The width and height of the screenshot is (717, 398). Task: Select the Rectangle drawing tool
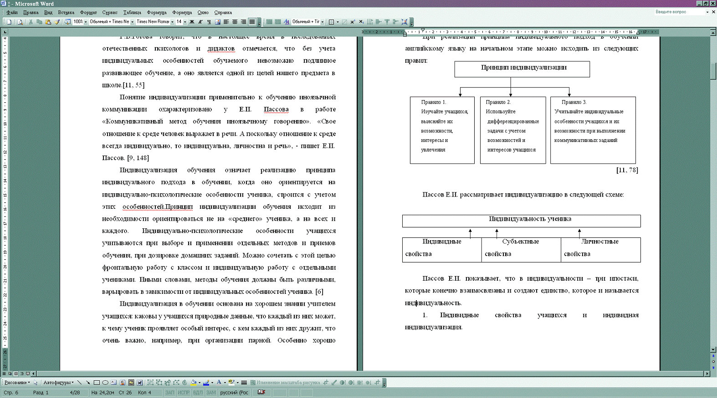pos(97,383)
